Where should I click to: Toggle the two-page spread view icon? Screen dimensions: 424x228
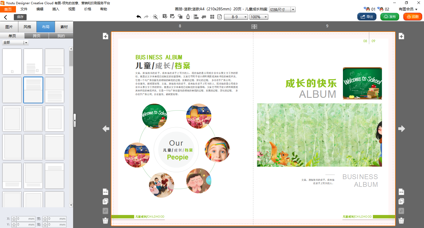click(254, 26)
